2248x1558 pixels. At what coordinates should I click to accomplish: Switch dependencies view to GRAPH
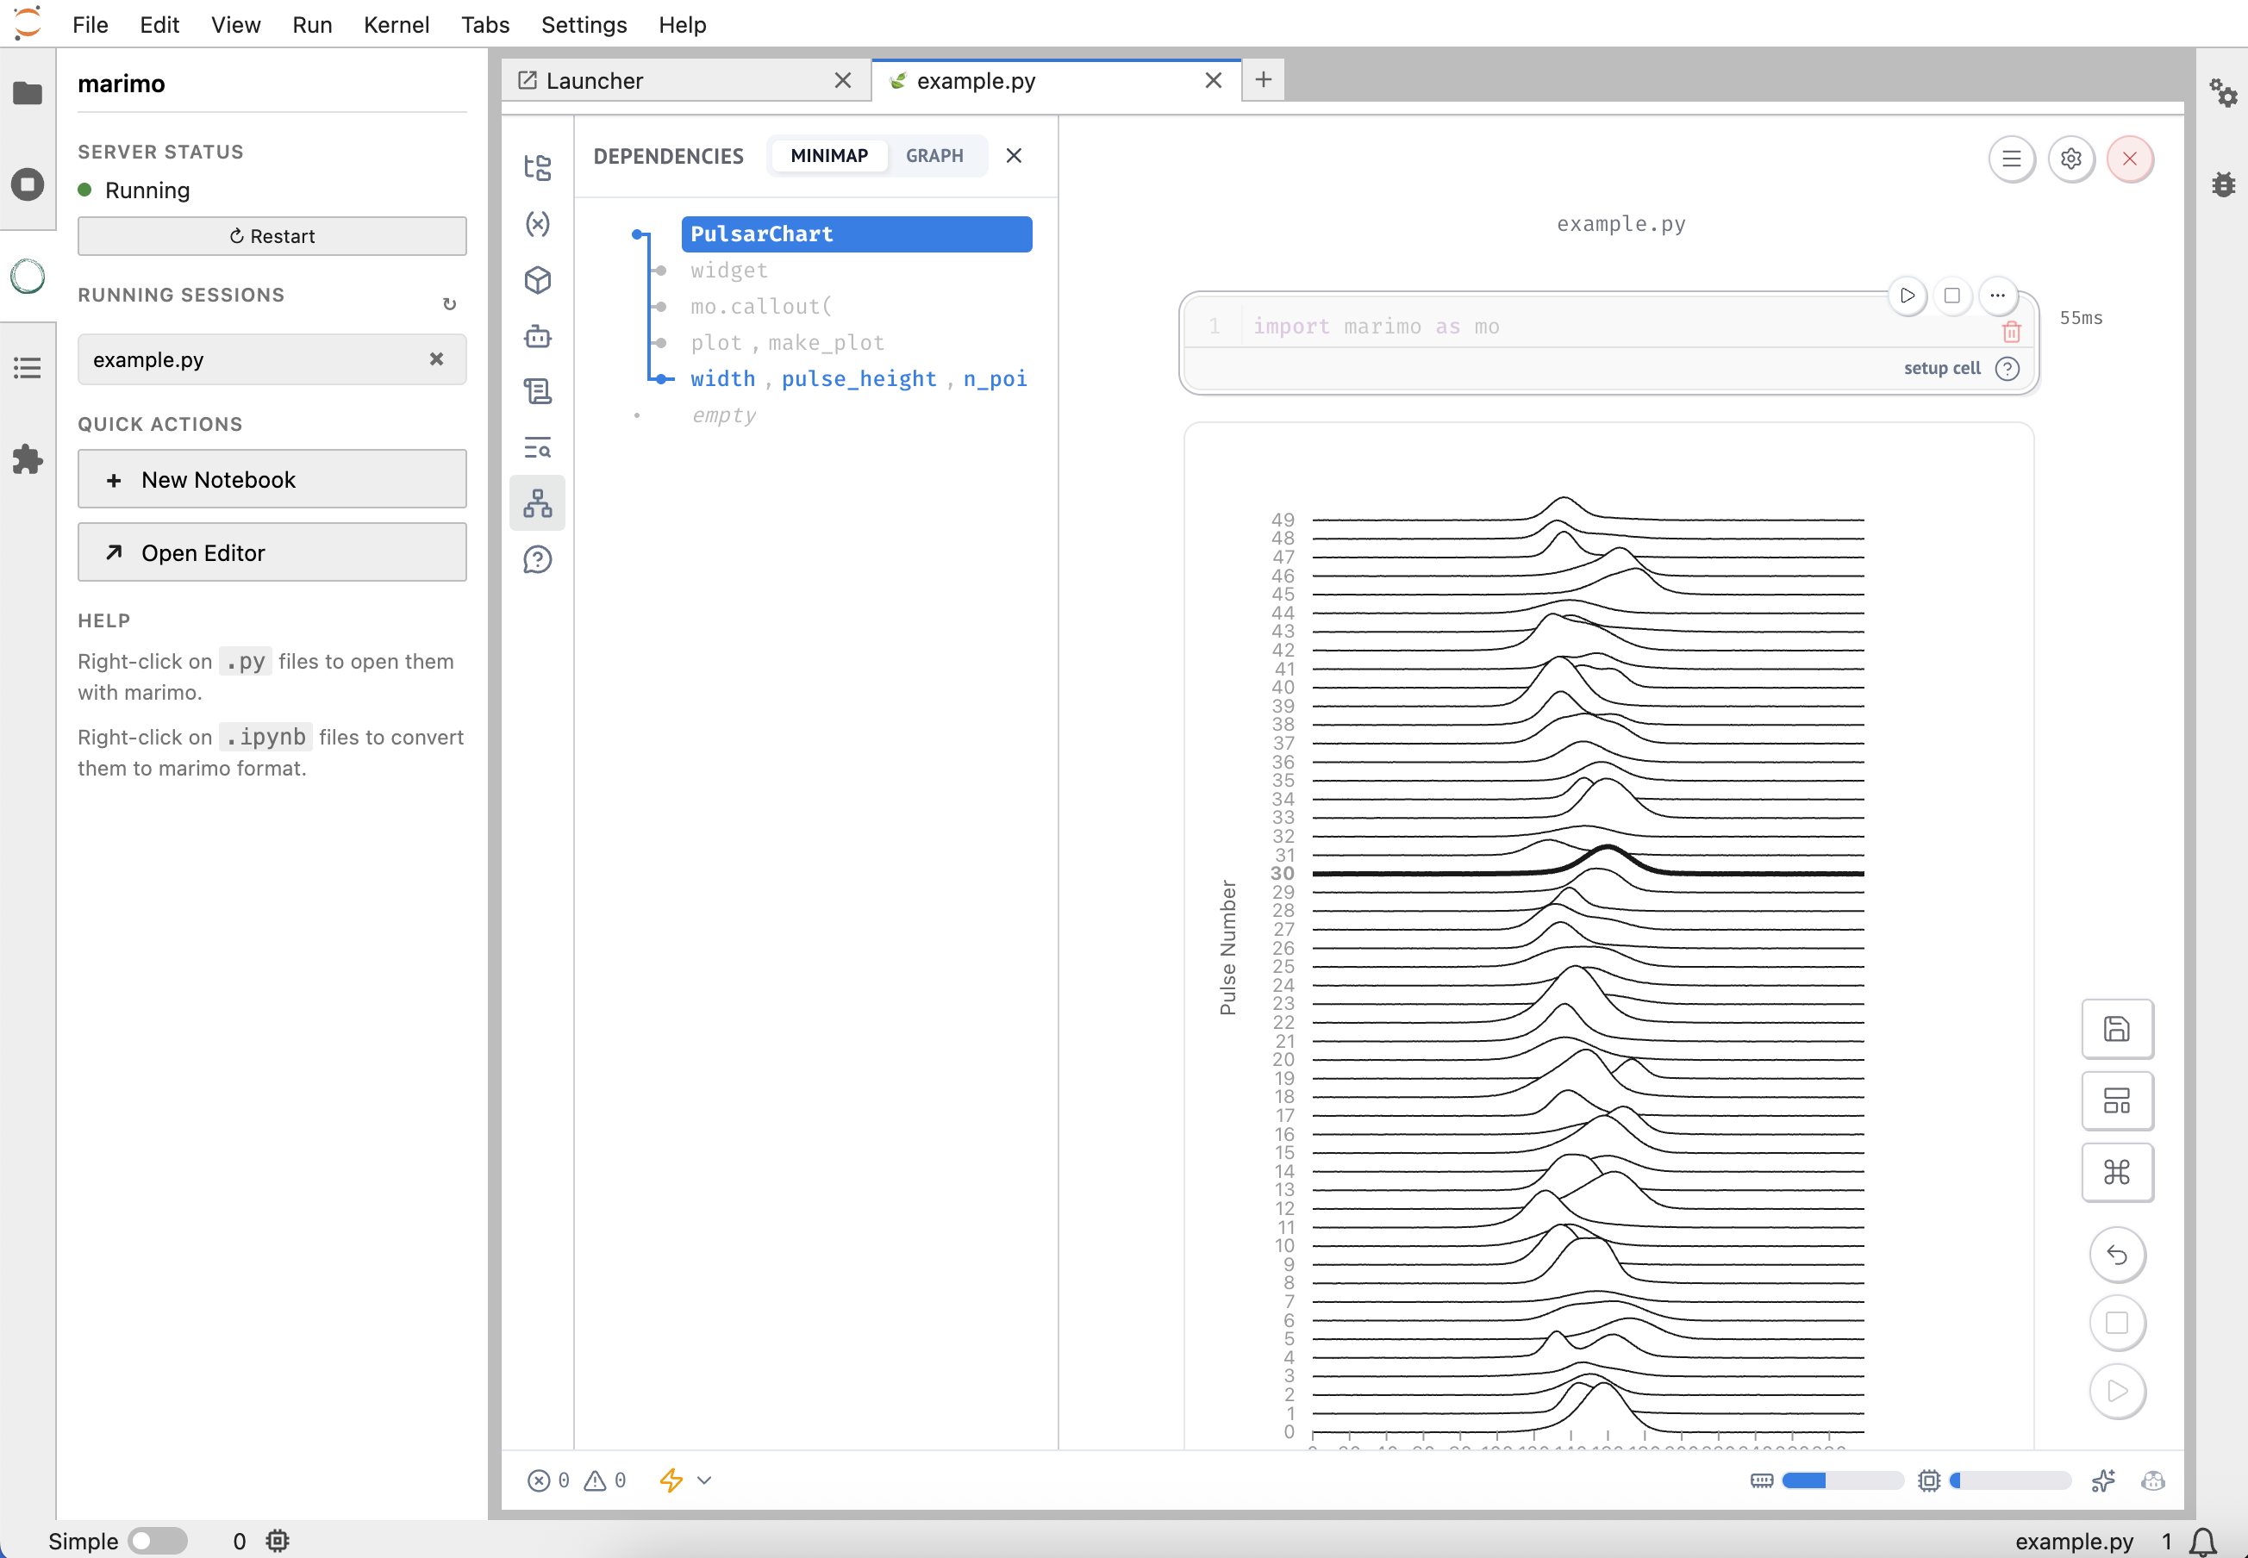point(934,155)
